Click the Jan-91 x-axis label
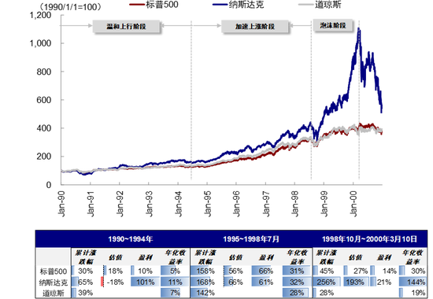This screenshot has height=299, width=433. 91,204
